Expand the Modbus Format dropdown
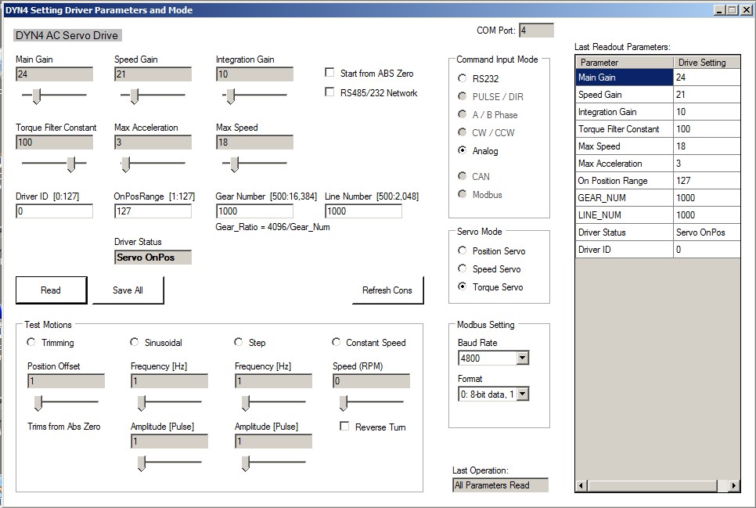The width and height of the screenshot is (756, 508). (x=522, y=395)
